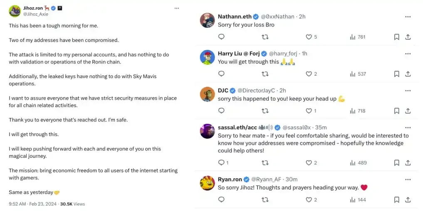Open the @harry_forj profile link
This screenshot has height=211, width=423.
(x=284, y=54)
